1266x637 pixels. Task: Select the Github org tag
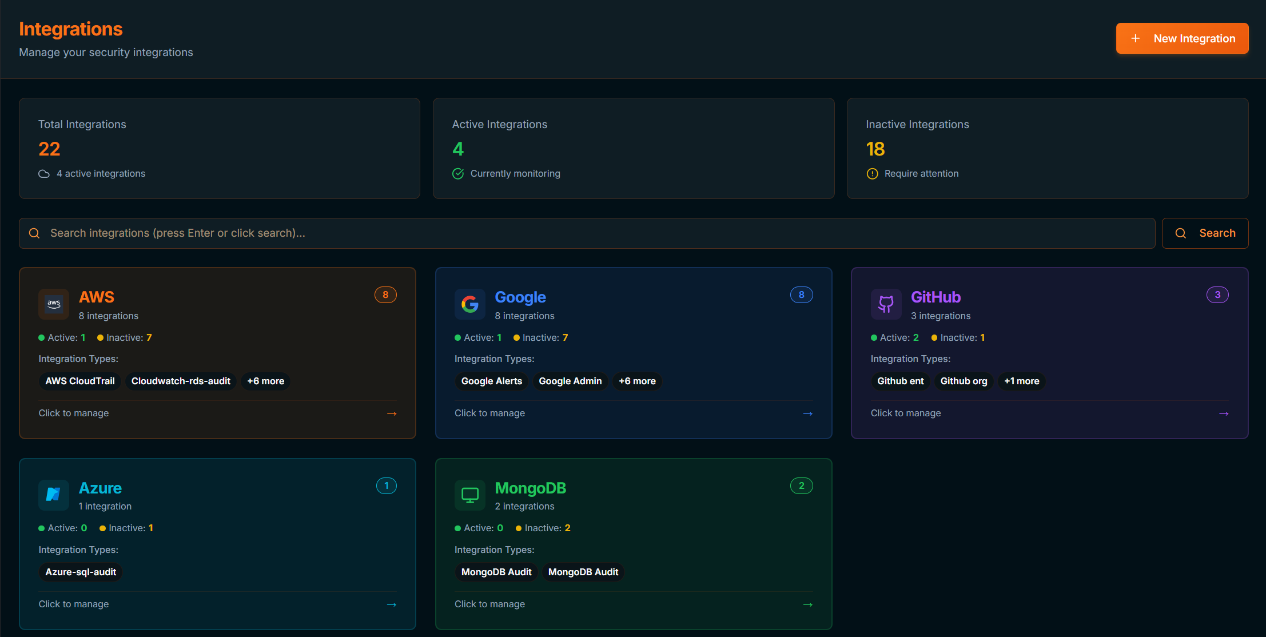click(964, 381)
